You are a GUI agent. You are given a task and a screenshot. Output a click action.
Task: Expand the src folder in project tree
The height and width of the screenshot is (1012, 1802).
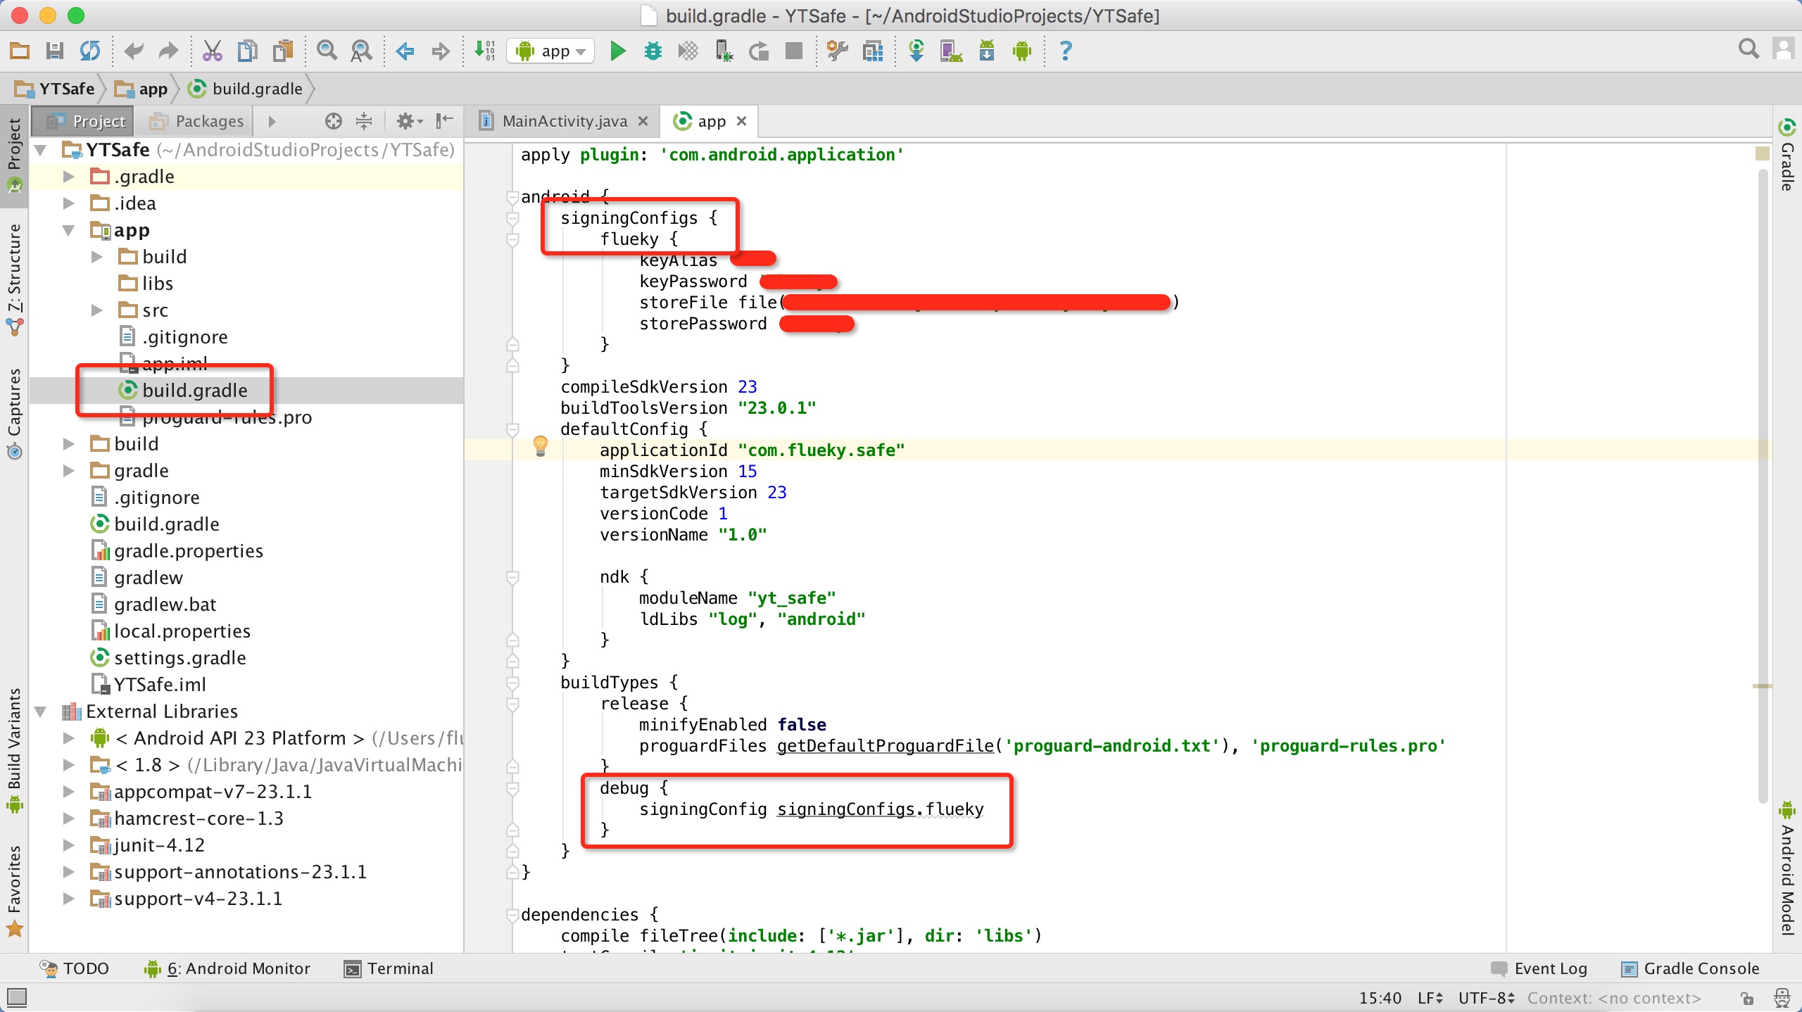(97, 310)
